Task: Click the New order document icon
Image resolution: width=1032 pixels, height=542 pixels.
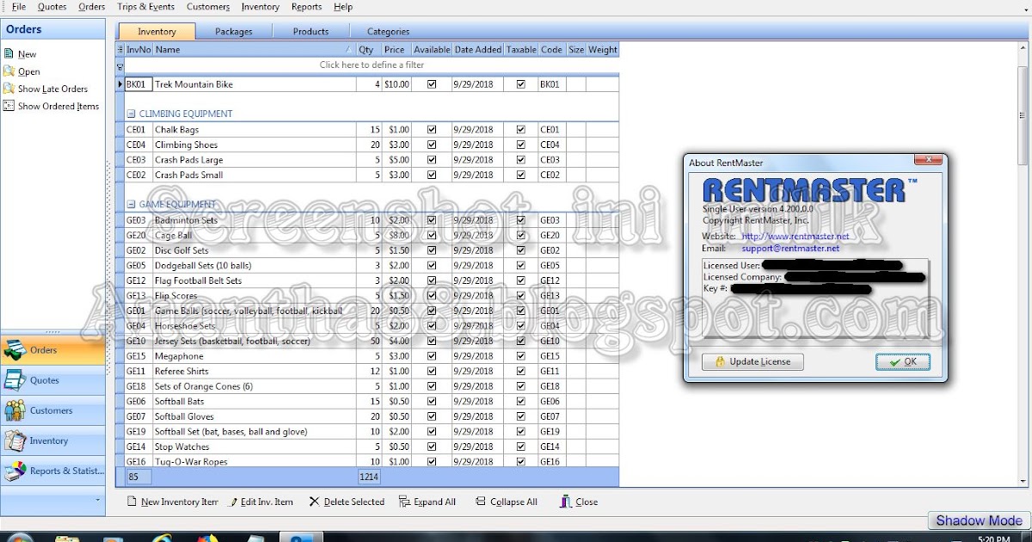Action: (x=9, y=53)
